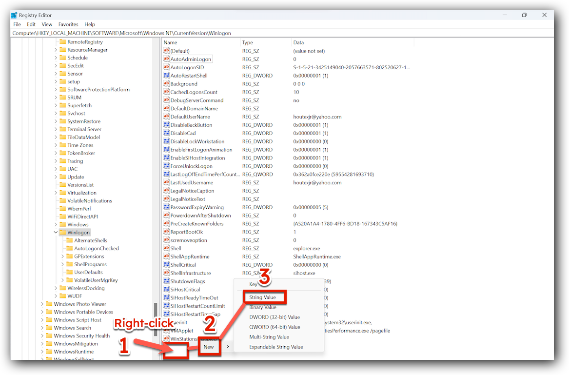The width and height of the screenshot is (569, 375).
Task: Click the DWORD icon beside DisableLockWorkstation
Action: pyautogui.click(x=167, y=141)
